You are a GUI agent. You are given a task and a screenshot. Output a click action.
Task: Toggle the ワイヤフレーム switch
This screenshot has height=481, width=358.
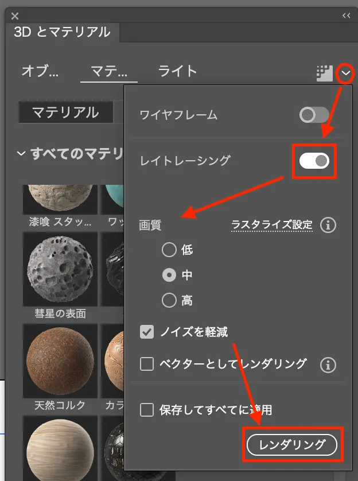(x=314, y=115)
